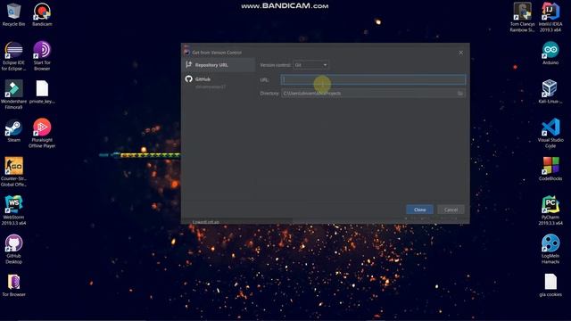Open GitHub Desktop shortcut

(x=14, y=250)
